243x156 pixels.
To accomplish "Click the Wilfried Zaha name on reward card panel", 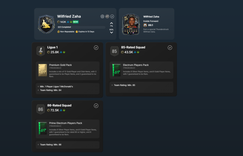I will pyautogui.click(x=151, y=16).
